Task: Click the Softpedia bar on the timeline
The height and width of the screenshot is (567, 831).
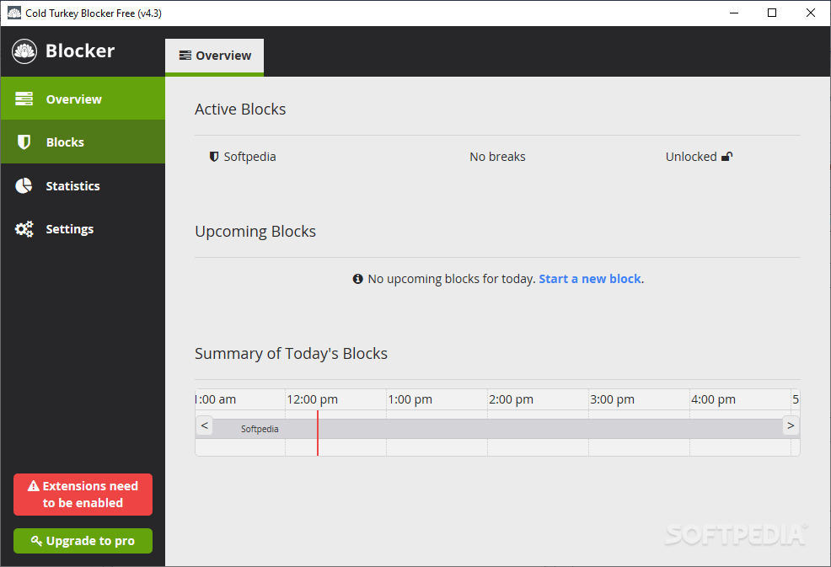Action: pos(260,428)
